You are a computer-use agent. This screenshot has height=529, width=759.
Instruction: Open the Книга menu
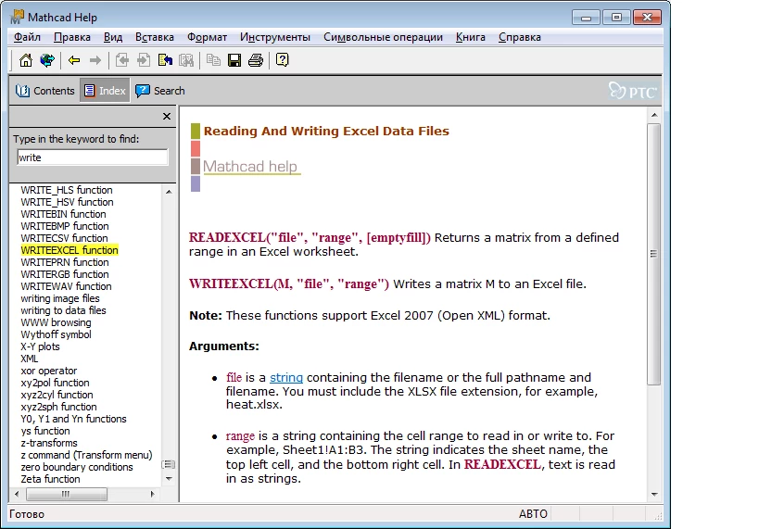[471, 37]
